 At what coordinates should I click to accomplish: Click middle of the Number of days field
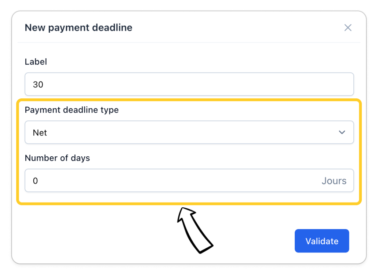click(x=189, y=181)
